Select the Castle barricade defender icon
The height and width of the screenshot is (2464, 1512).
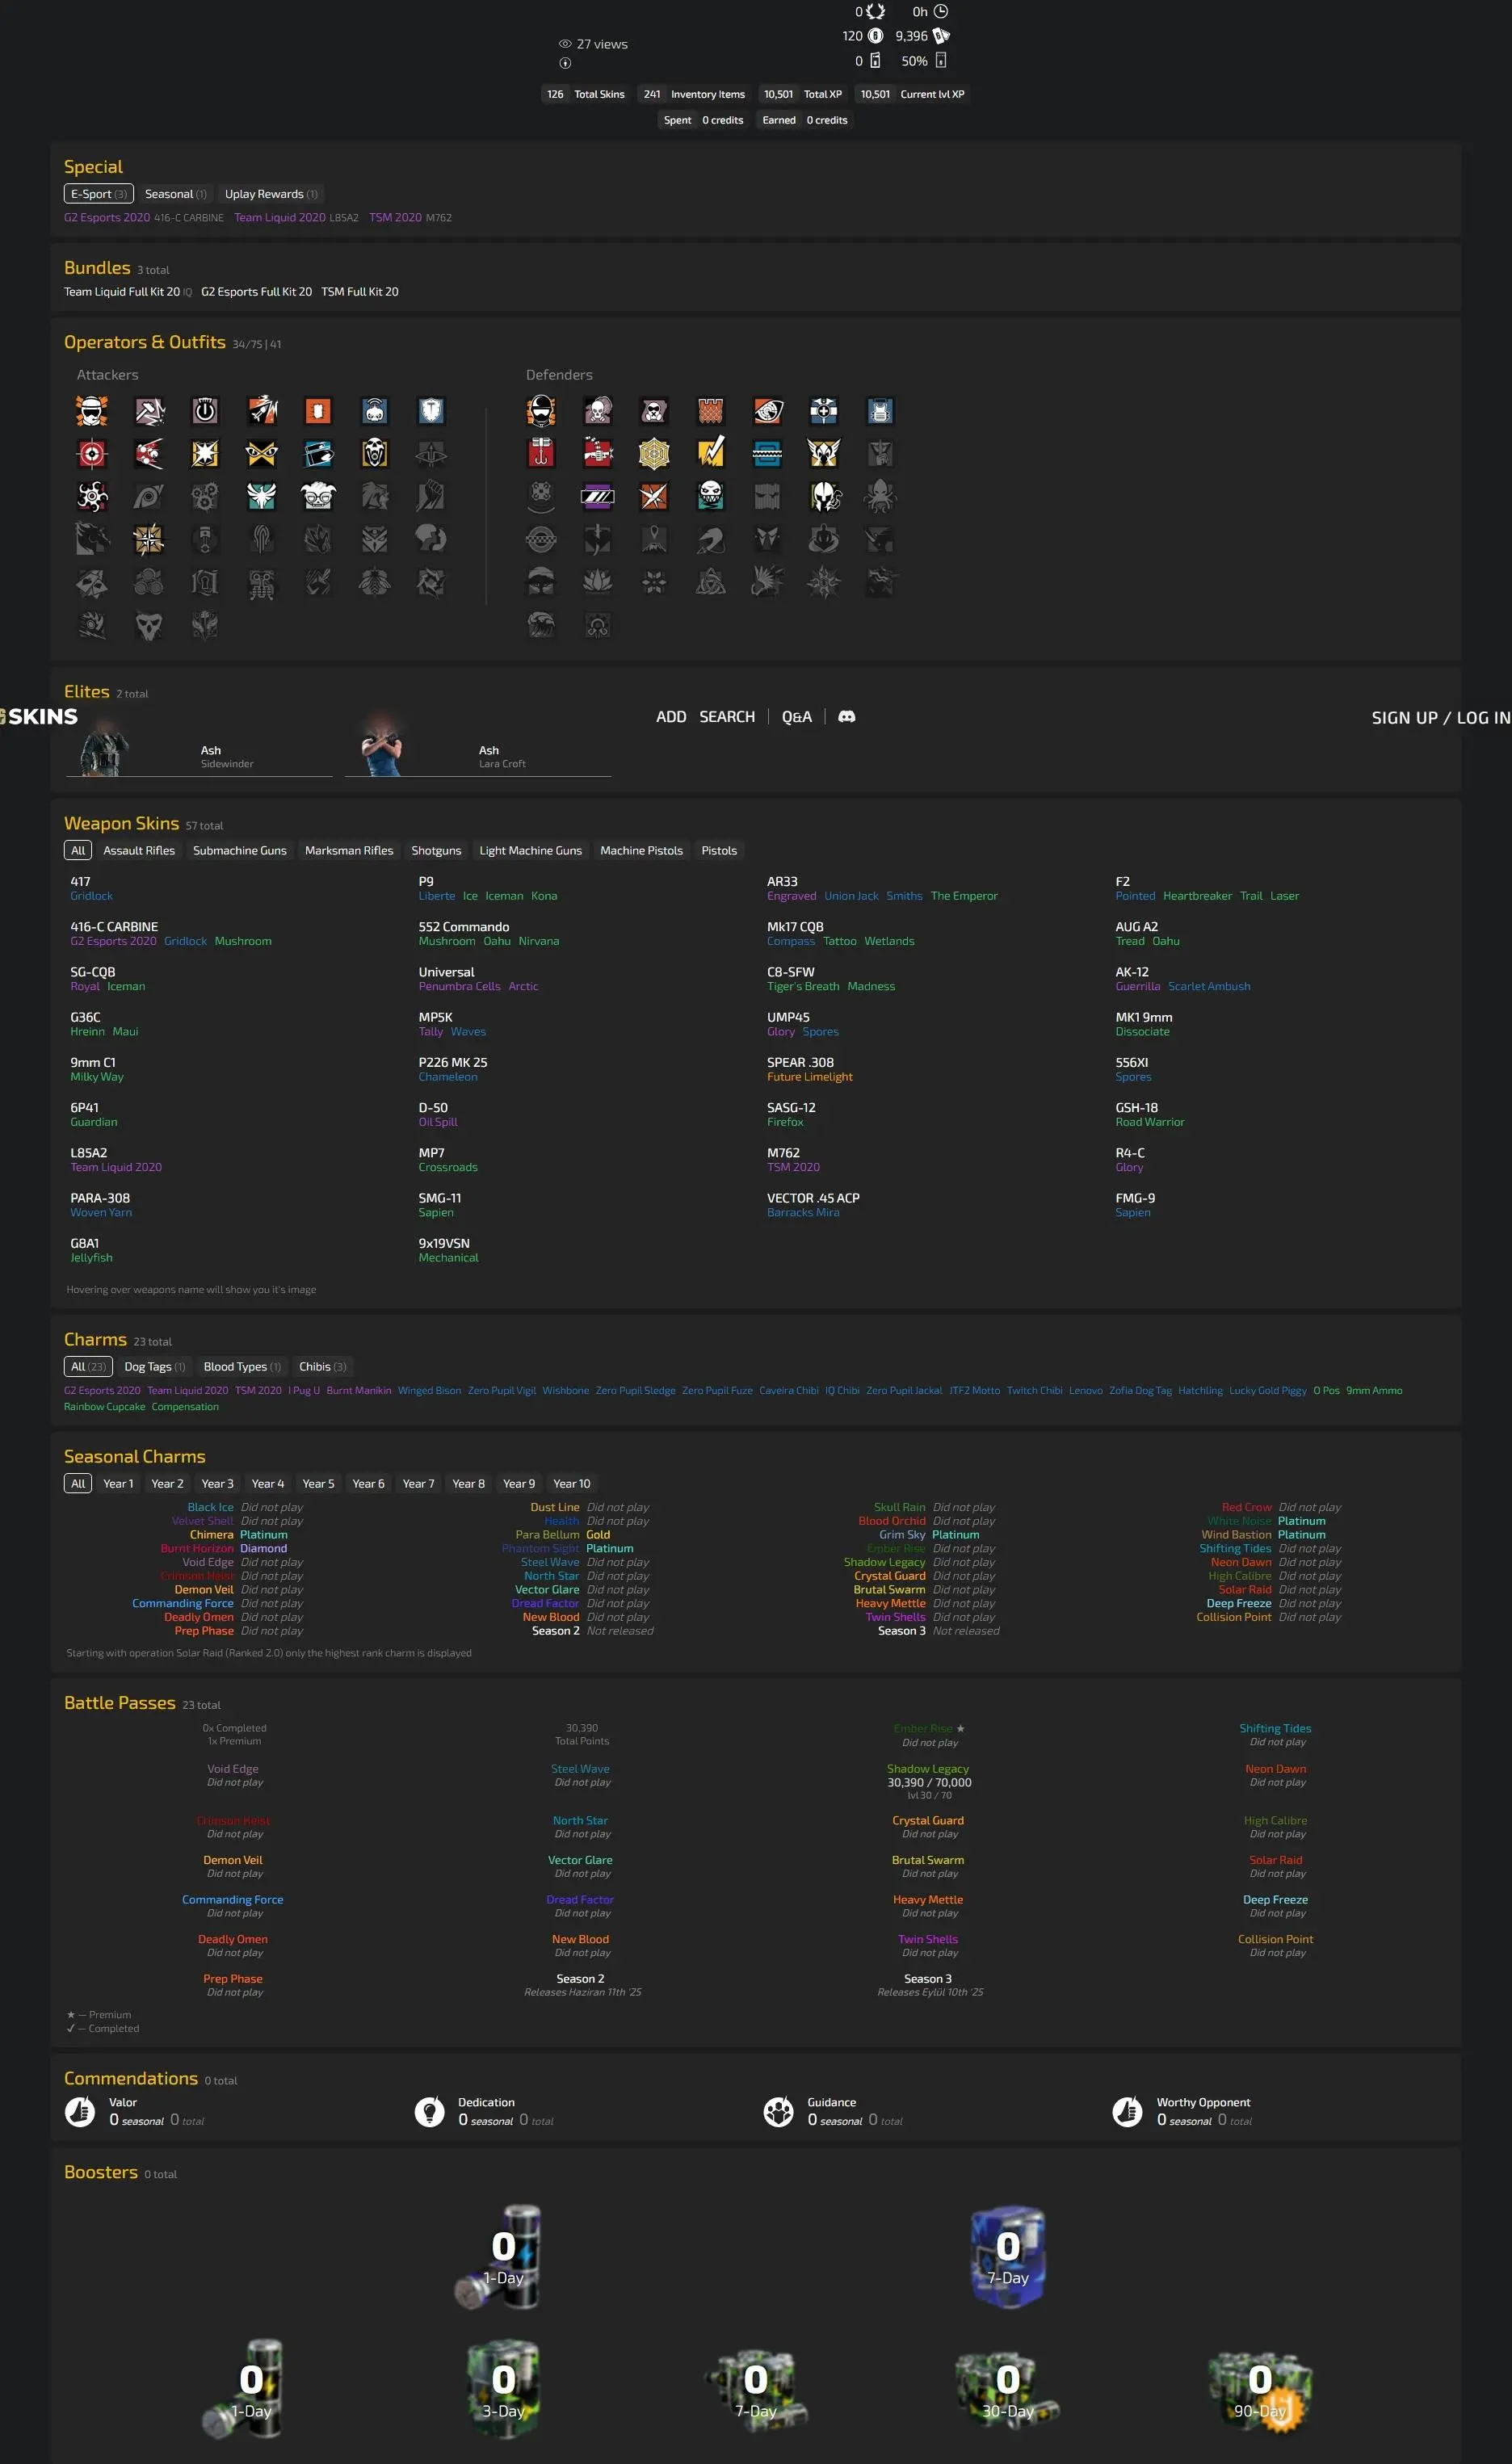pyautogui.click(x=710, y=411)
